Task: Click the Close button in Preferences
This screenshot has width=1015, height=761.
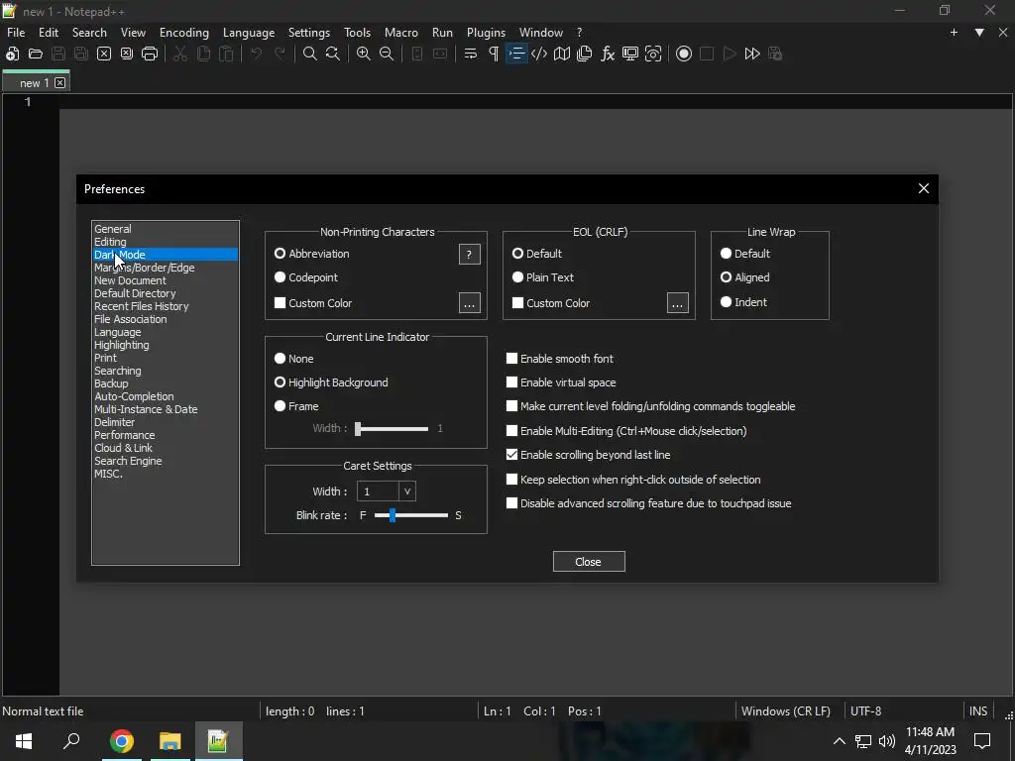Action: click(x=589, y=562)
